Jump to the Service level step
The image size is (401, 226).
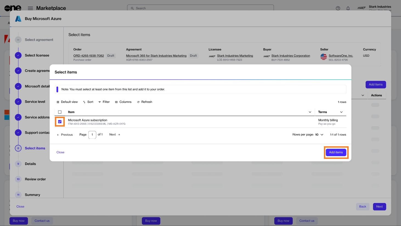pos(35,102)
